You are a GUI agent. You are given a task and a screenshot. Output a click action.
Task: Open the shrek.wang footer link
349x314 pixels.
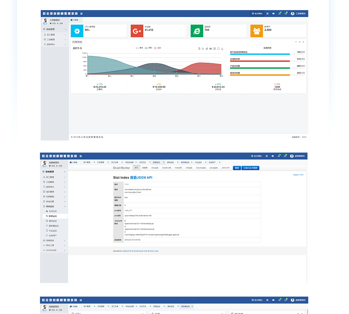[x=154, y=251]
